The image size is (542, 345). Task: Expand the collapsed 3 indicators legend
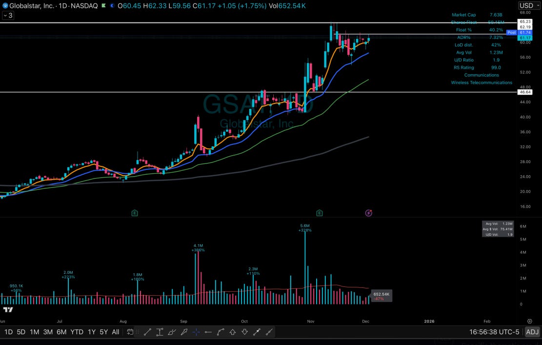(8, 15)
